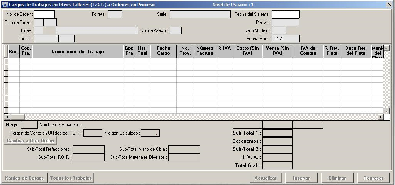Image resolution: width=395 pixels, height=185 pixels.
Task: Click the No. de Orden input field
Action: (44, 14)
